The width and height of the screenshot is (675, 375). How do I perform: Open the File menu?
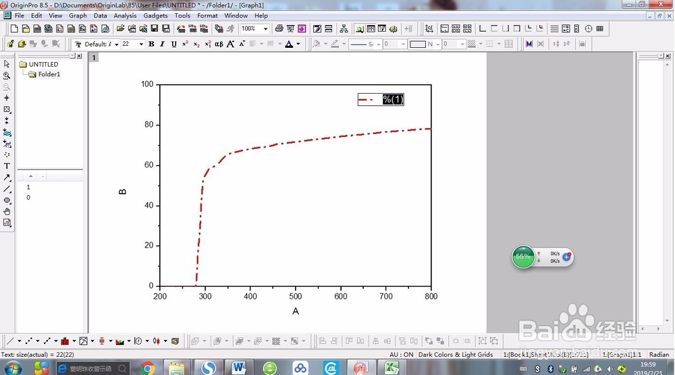(20, 16)
